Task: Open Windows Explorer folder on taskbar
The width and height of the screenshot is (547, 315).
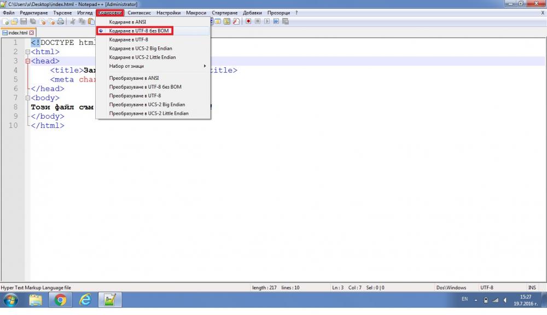Action: click(36, 300)
